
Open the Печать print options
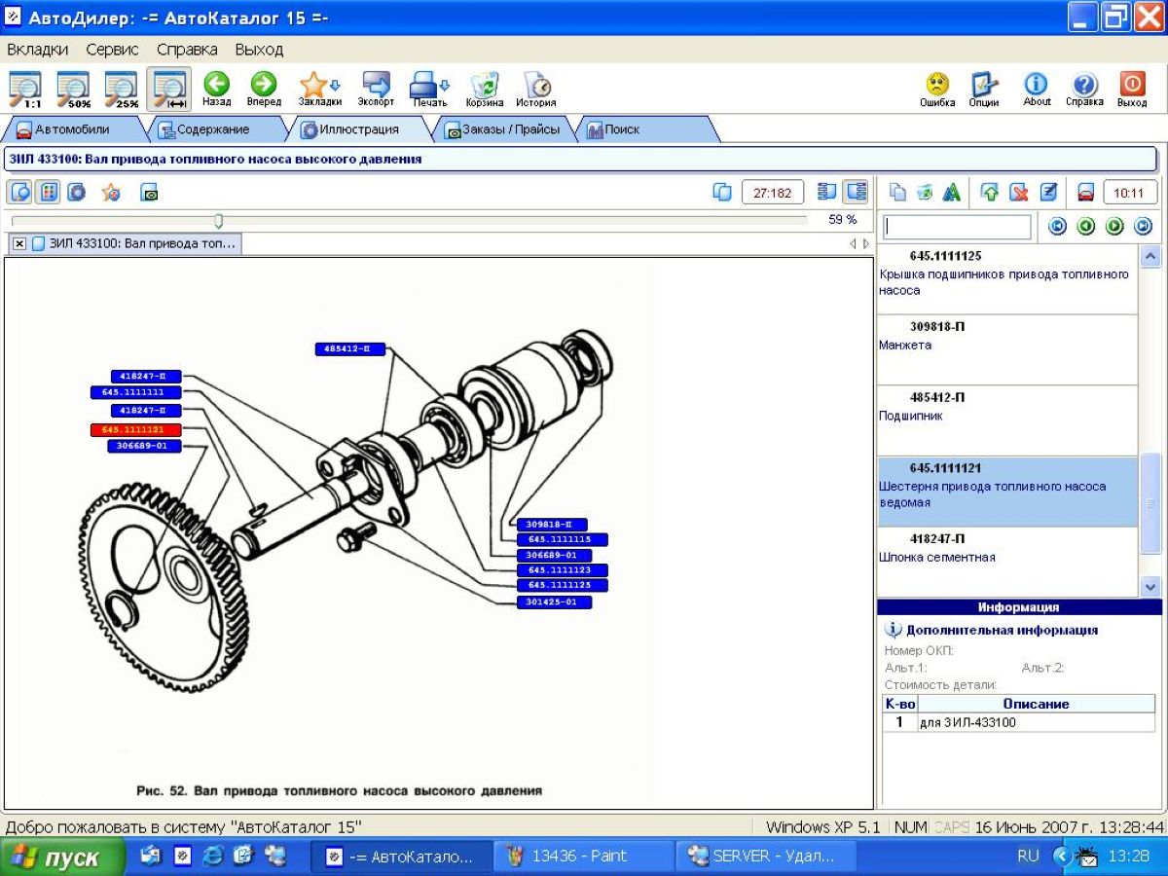point(429,89)
